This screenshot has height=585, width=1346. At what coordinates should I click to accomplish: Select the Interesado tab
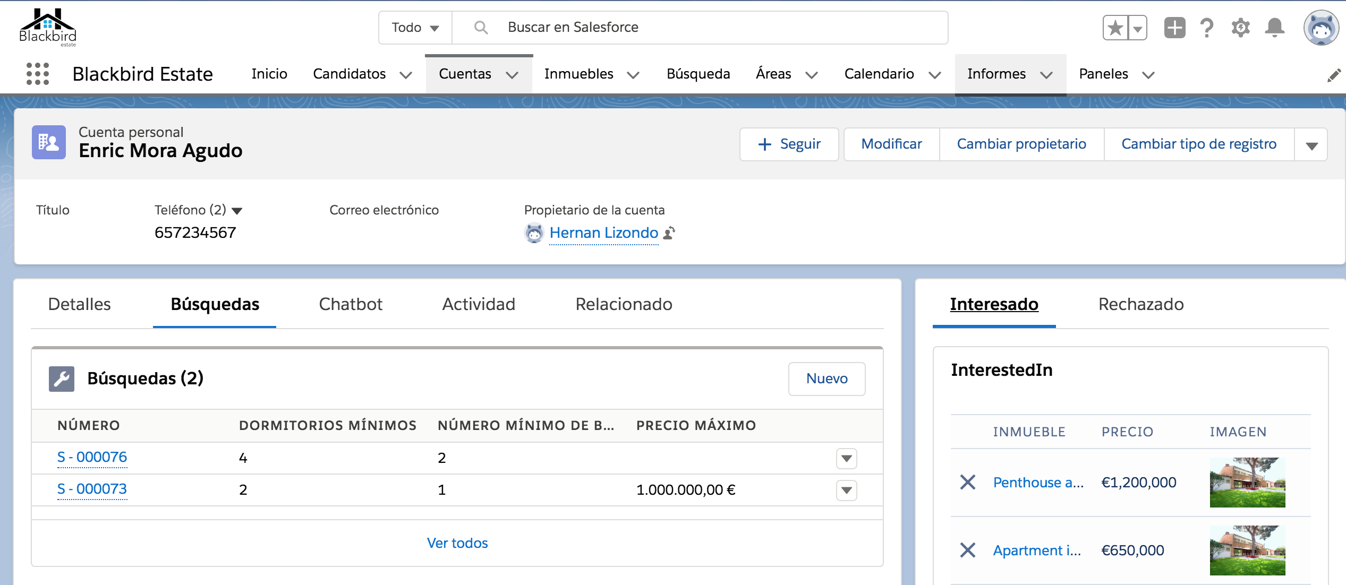pos(994,304)
